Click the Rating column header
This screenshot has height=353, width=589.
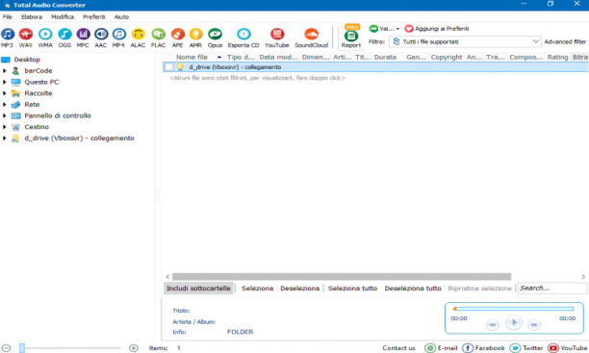tap(557, 57)
